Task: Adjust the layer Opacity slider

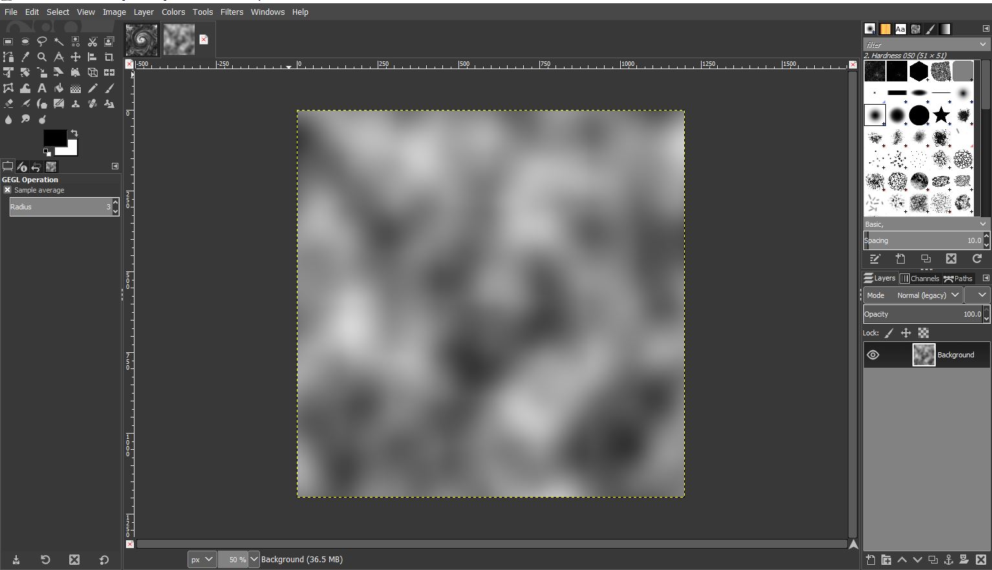Action: (x=923, y=314)
